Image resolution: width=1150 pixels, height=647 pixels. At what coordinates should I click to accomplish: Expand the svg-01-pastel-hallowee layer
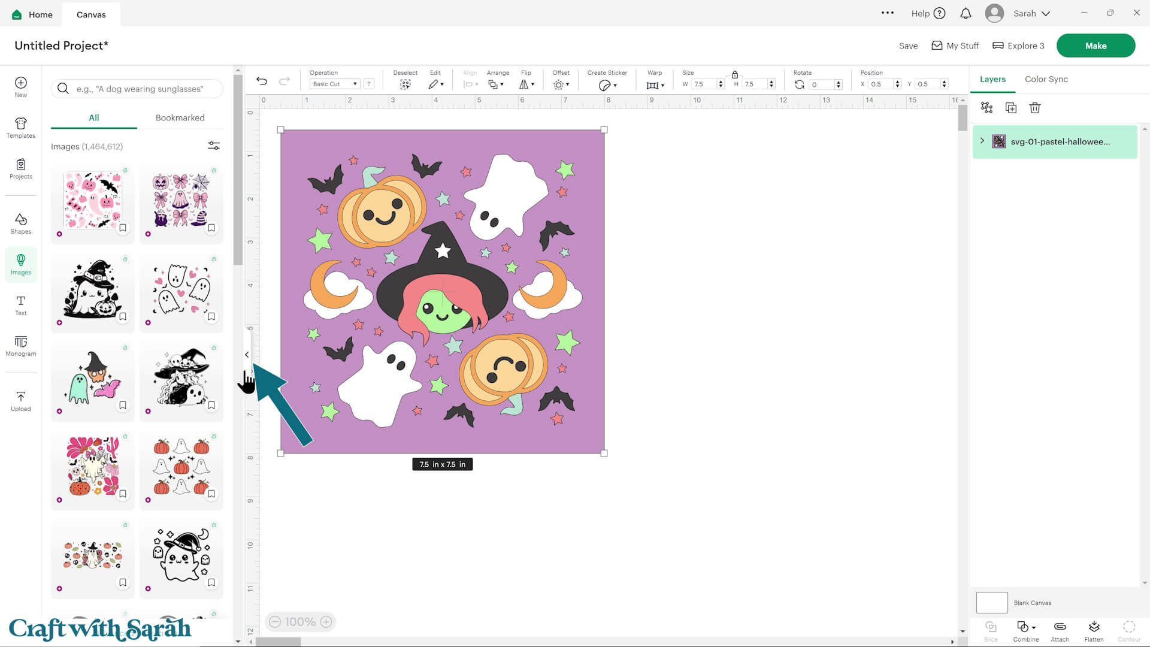(982, 141)
